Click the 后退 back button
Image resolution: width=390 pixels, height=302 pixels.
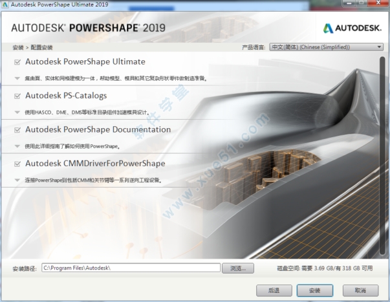click(x=274, y=290)
